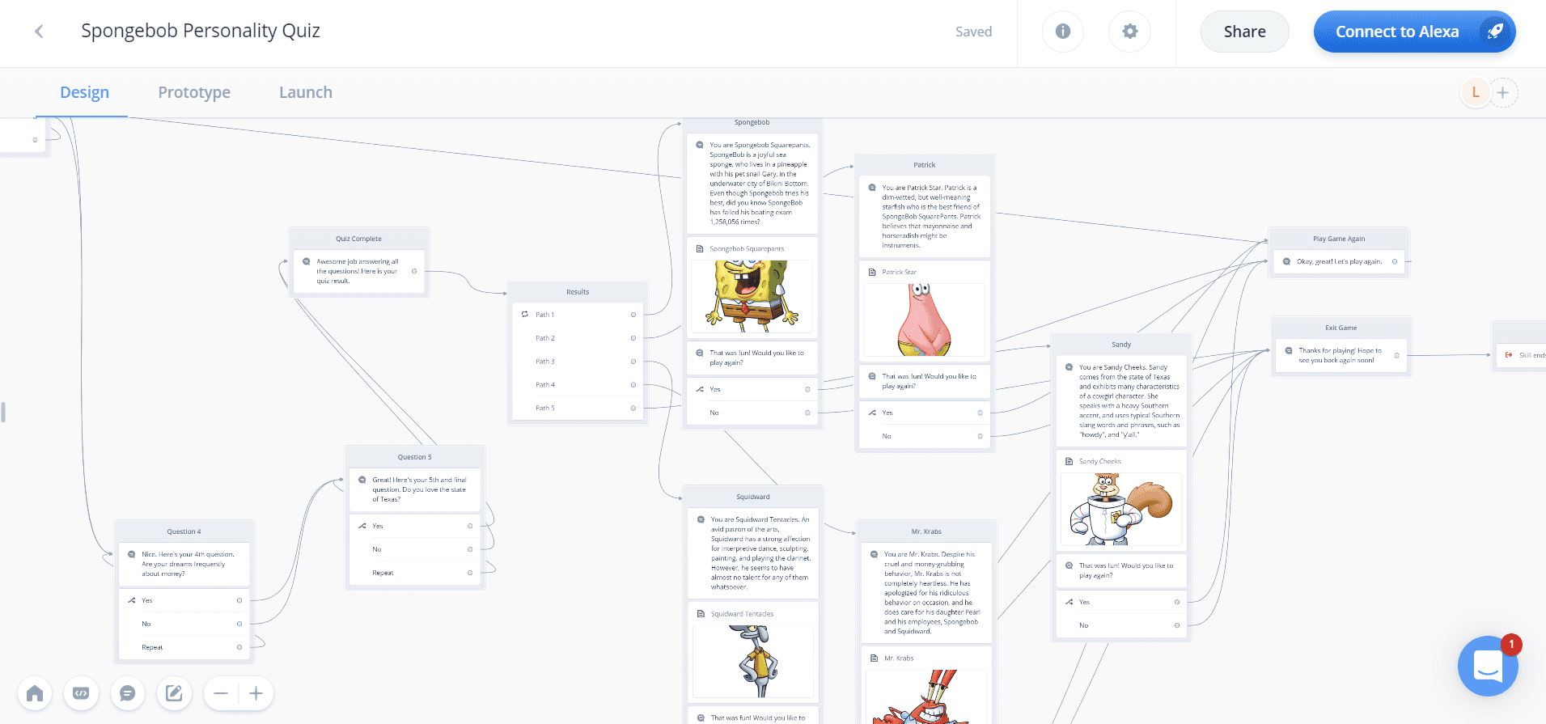Select the Squidward block title
The height and width of the screenshot is (724, 1546).
coord(753,497)
